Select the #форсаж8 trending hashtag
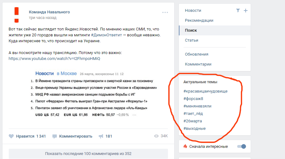Screen dimensions: 285x159 click(193, 98)
